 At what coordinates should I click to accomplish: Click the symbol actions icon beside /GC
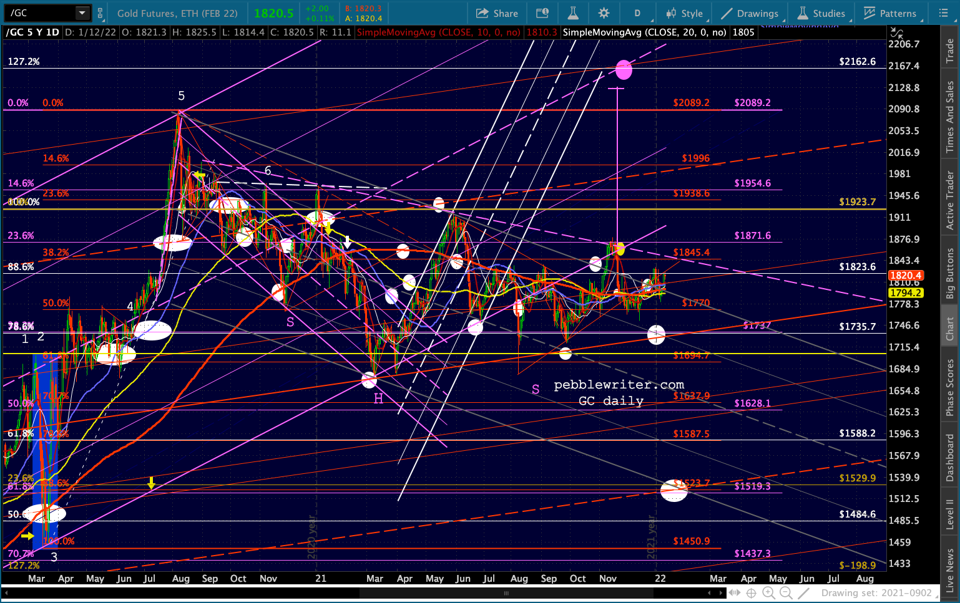[100, 13]
